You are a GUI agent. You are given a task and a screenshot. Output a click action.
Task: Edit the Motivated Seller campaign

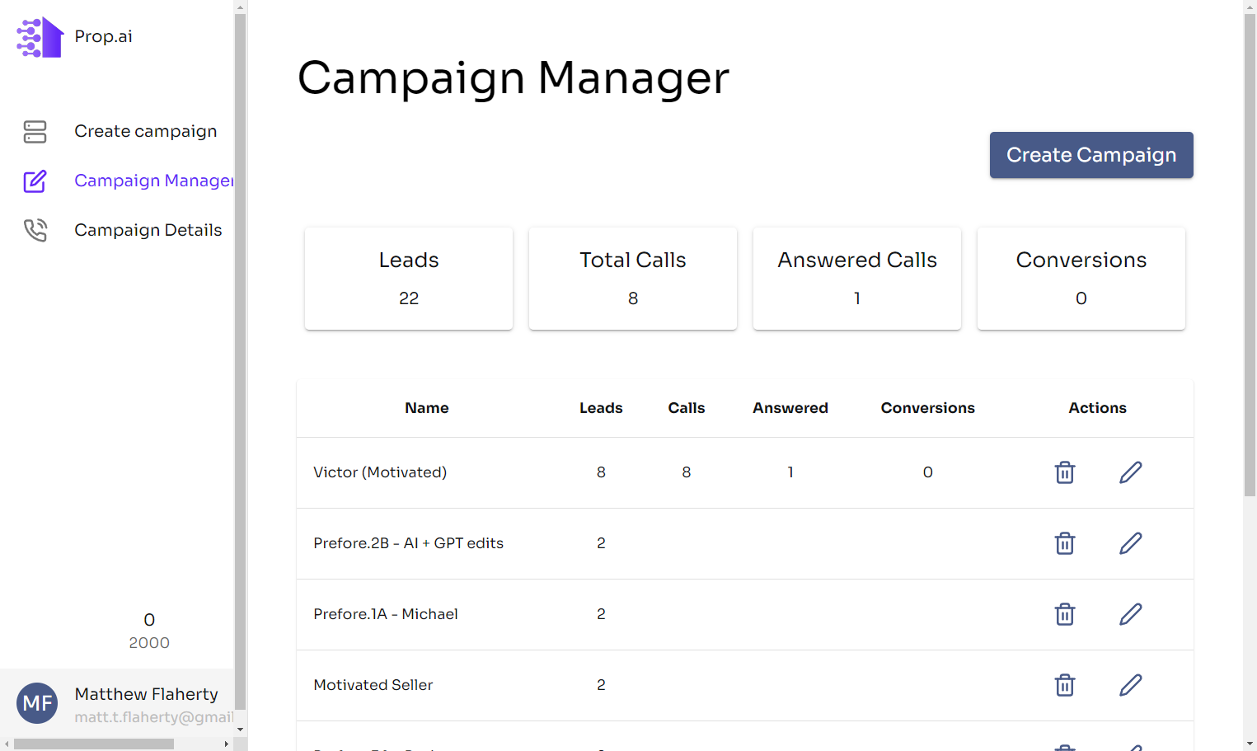click(1131, 685)
